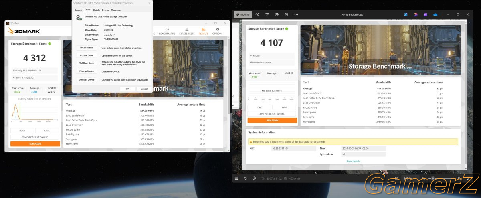Open Clipchamp from the Photos title bar

pos(425,14)
